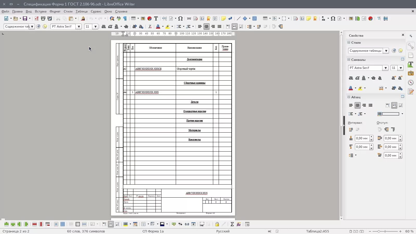This screenshot has height=234, width=416.
Task: Toggle Bold in the formatting toolbar
Action: (103, 27)
